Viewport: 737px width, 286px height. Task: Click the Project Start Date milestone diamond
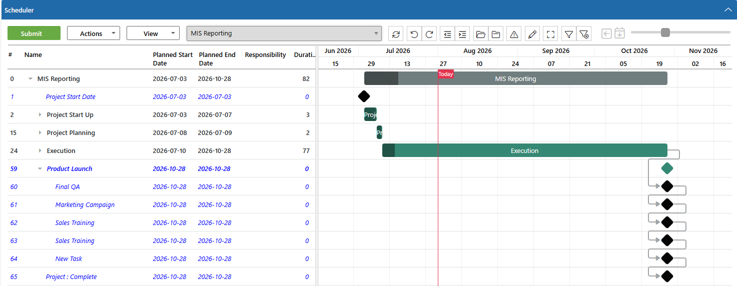click(364, 96)
